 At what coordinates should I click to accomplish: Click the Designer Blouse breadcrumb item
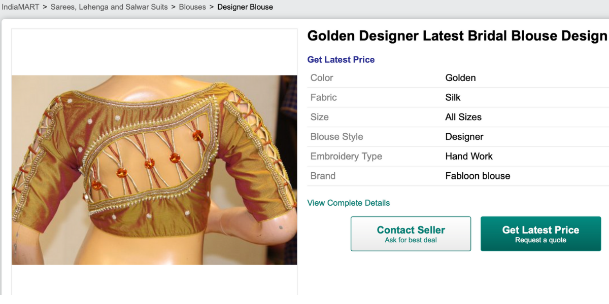pos(245,7)
